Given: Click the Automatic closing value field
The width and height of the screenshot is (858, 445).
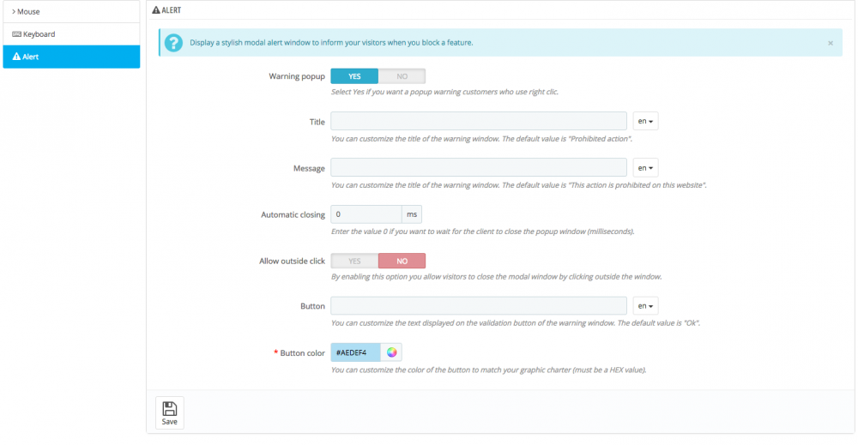Looking at the screenshot, I should [366, 213].
